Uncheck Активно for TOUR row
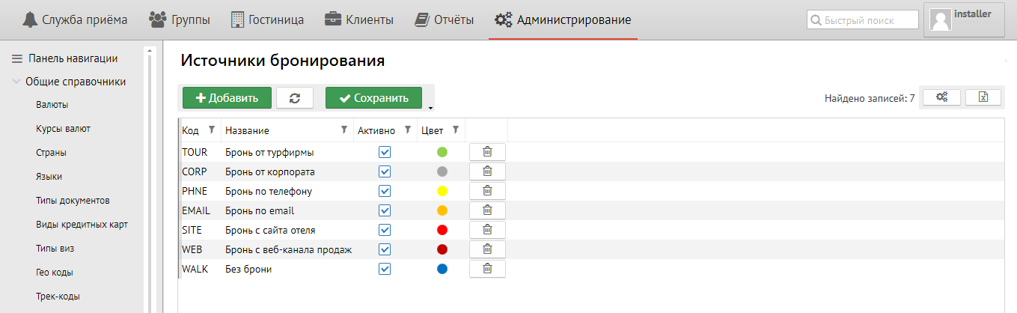Image resolution: width=1017 pixels, height=313 pixels. point(385,152)
